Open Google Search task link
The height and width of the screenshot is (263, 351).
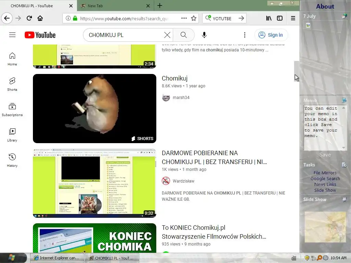[325, 178]
